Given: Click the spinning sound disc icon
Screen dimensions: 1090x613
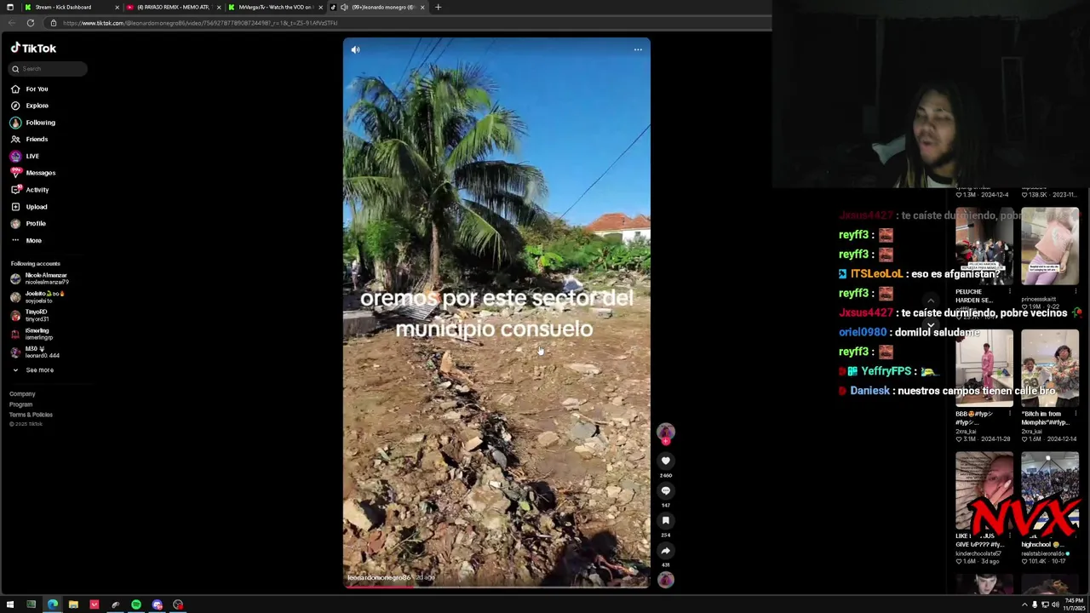Looking at the screenshot, I should (x=666, y=580).
